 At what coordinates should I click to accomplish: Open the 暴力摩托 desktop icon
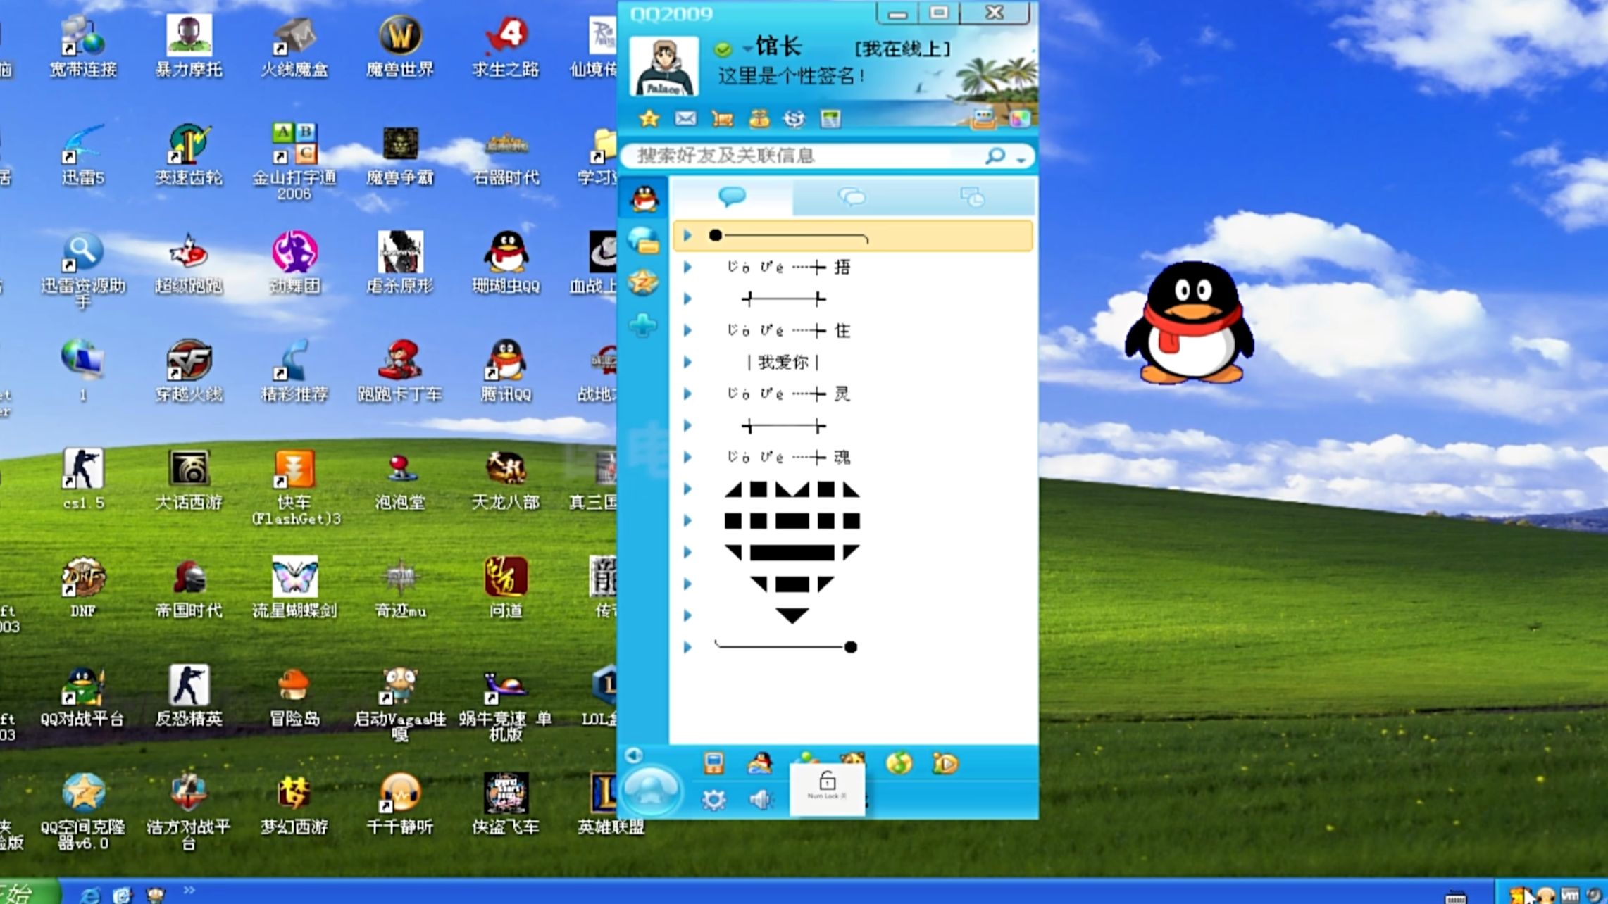coord(189,46)
